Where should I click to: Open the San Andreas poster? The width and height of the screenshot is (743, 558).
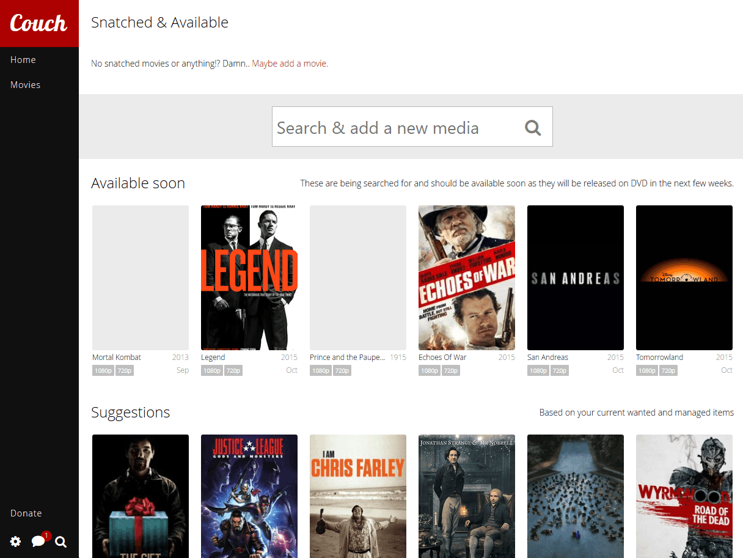pyautogui.click(x=576, y=277)
